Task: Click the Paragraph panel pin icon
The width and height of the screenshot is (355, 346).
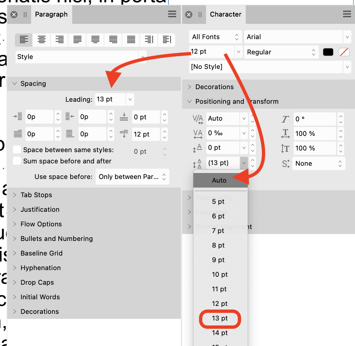Action: tap(25, 14)
